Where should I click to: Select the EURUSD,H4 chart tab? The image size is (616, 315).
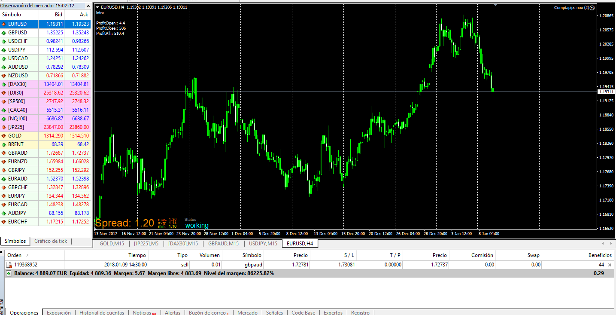tap(300, 244)
